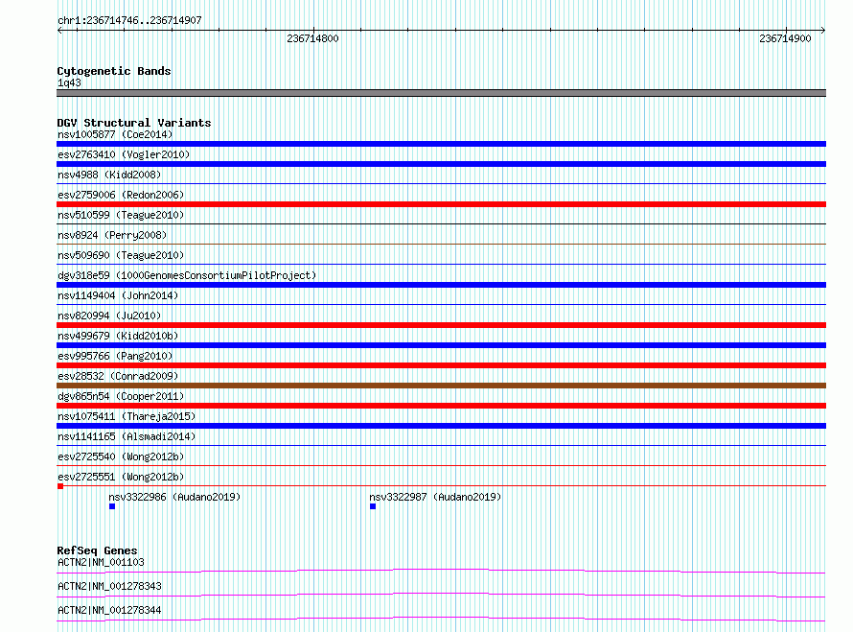Viewport: 853px width, 632px height.
Task: Select the gray 1q43 cytogenetic band bar
Action: (441, 93)
